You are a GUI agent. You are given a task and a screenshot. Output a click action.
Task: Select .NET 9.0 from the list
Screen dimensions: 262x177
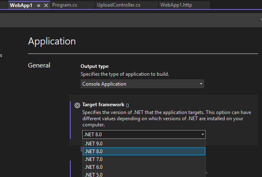[93, 144]
